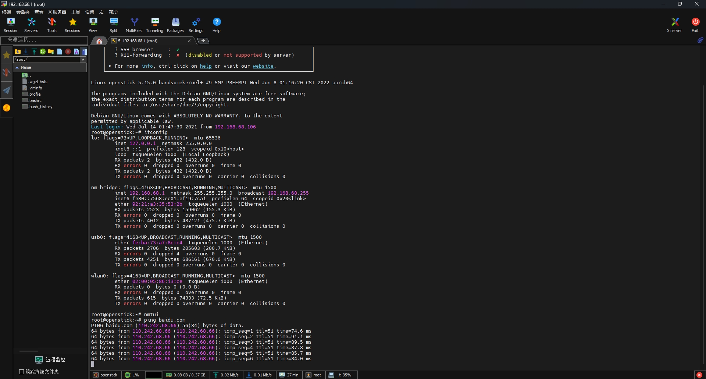Create a new file in SFTP browser
The width and height of the screenshot is (706, 379).
point(60,52)
